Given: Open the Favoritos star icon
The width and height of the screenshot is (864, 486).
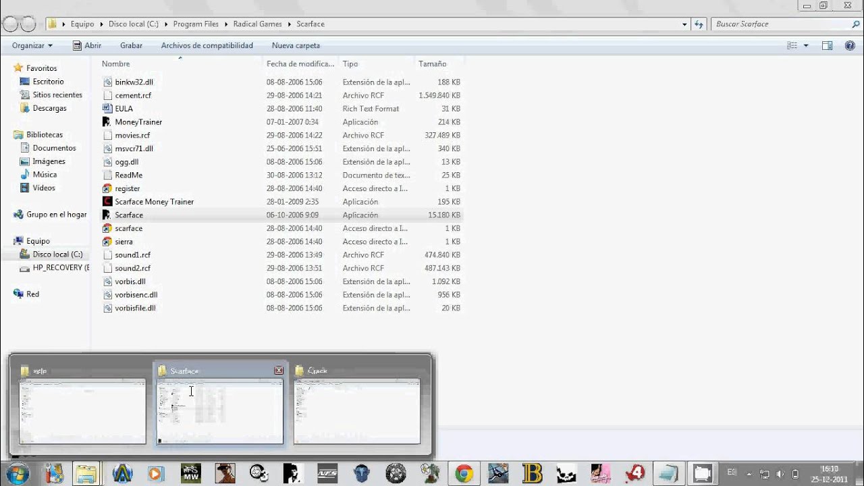Looking at the screenshot, I should (x=19, y=68).
